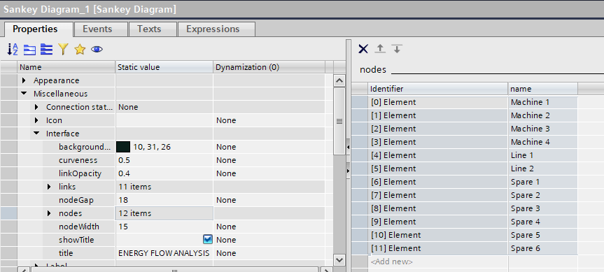Viewport: 604px width, 272px height.
Task: Click the scroll down arrow of properties list
Action: point(339,259)
